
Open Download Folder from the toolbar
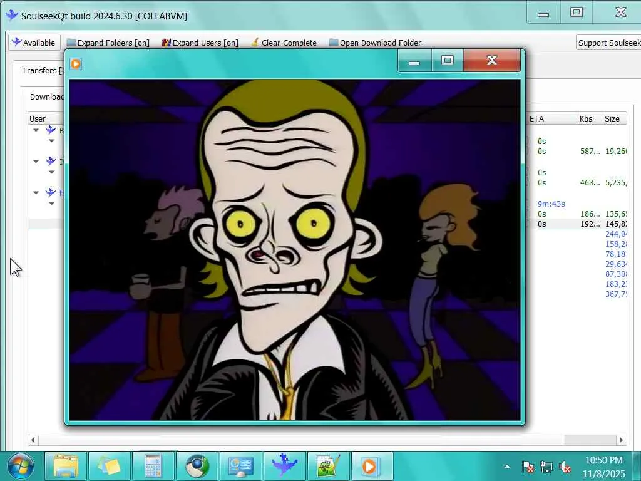[375, 43]
